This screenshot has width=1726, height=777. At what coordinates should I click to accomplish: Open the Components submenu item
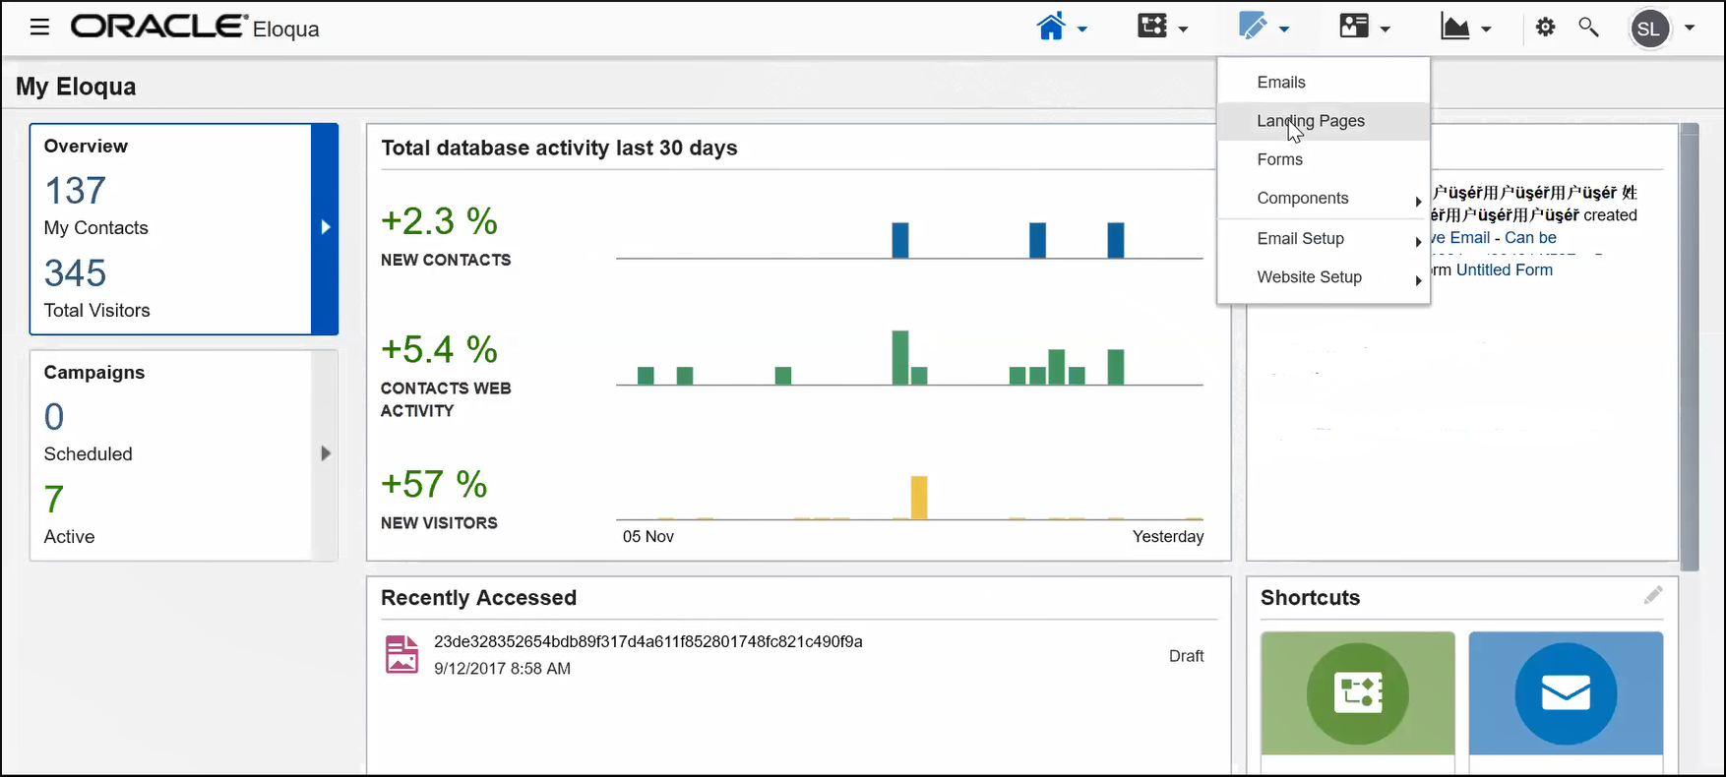click(1324, 198)
